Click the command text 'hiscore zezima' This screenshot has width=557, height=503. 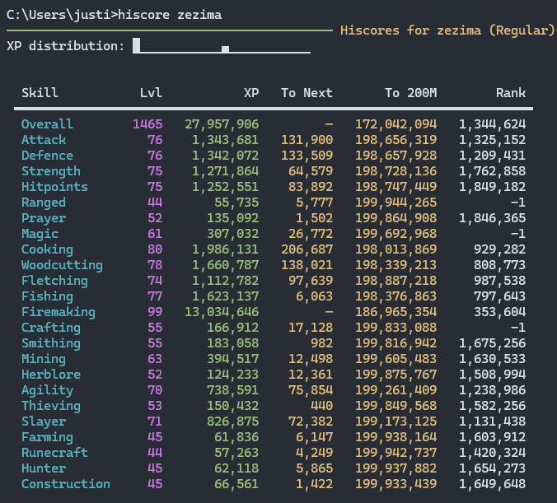click(x=170, y=15)
